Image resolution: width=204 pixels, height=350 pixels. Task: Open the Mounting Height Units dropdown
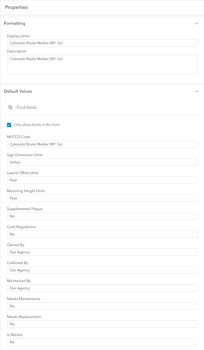pos(102,198)
